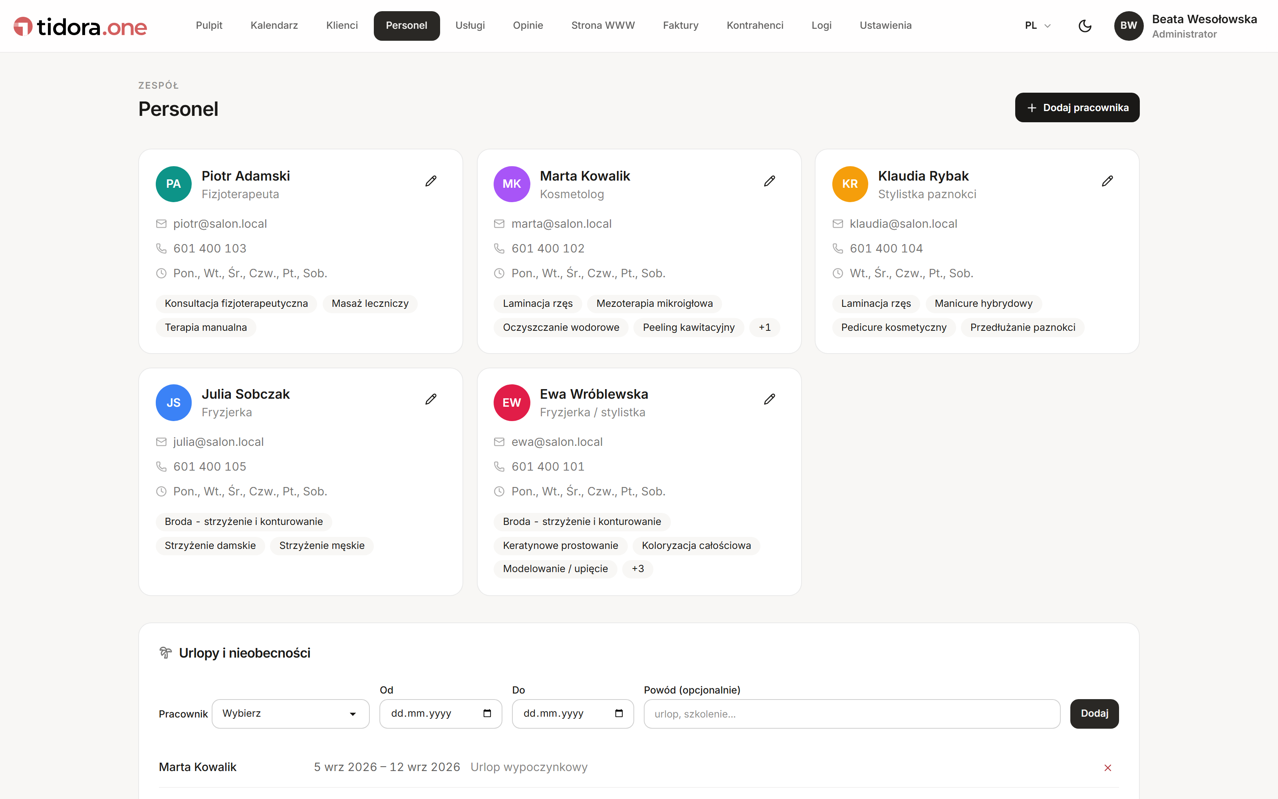Click the pencil icon for Marta Kowalik

pos(770,181)
